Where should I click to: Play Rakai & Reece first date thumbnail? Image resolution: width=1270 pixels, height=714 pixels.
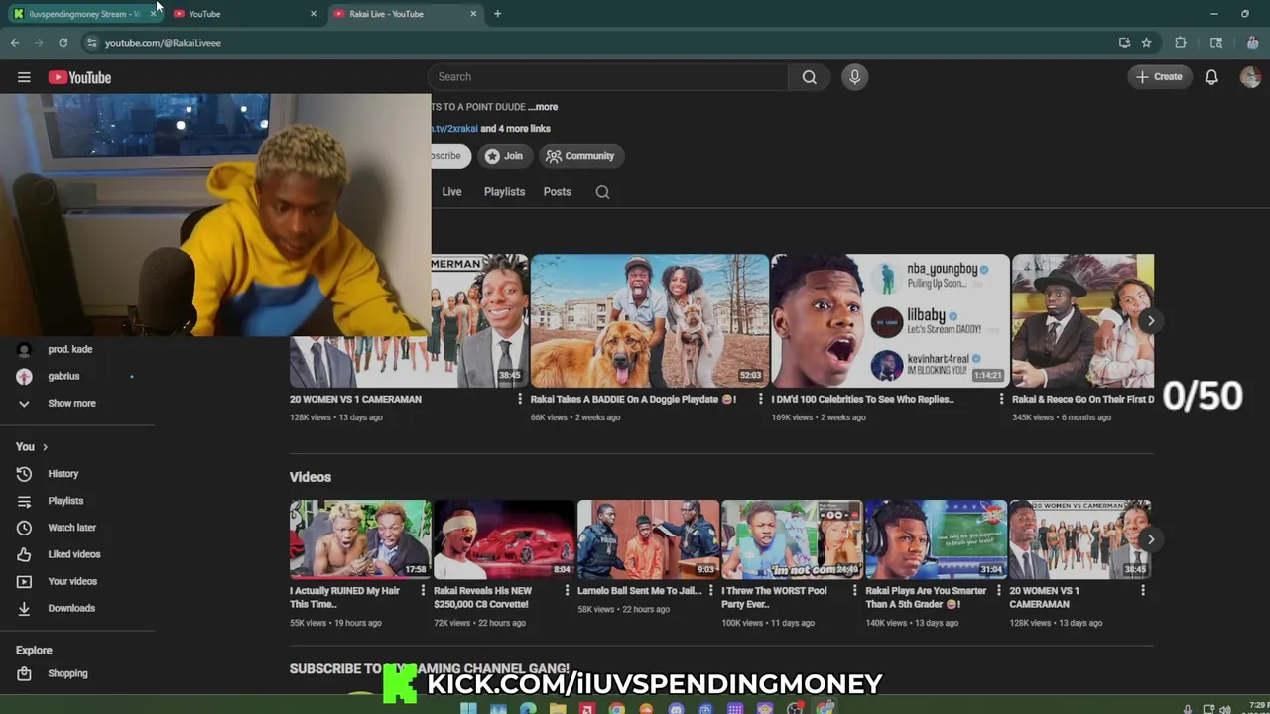pos(1082,320)
